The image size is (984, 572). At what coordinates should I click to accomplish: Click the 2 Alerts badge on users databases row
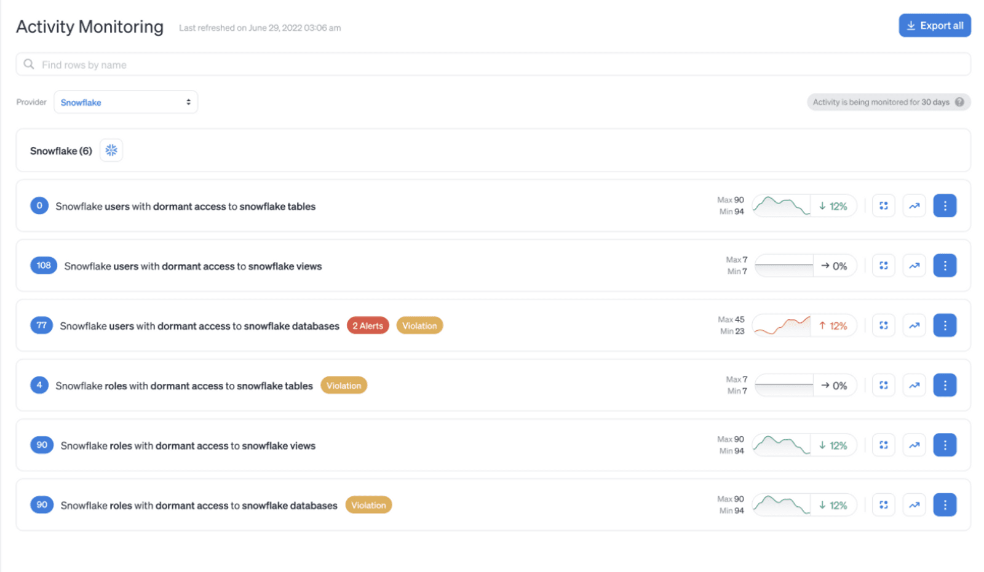point(368,325)
